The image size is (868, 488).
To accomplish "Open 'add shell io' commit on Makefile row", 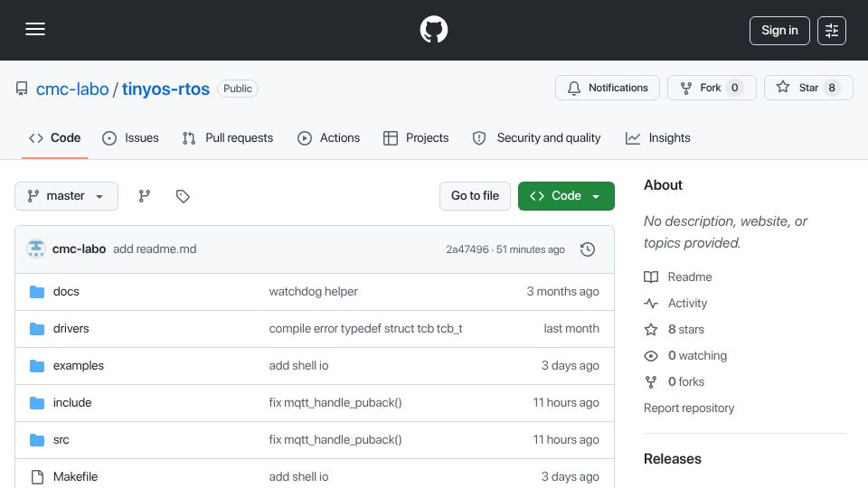I will (299, 477).
